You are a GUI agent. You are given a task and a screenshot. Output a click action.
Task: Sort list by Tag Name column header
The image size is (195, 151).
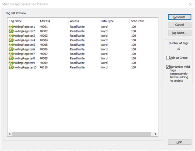tap(22, 21)
